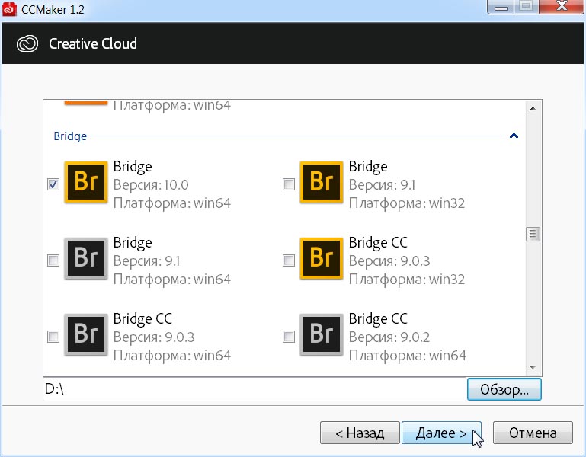
Task: Click the 'Версия: 10.0' text
Action: tap(151, 184)
